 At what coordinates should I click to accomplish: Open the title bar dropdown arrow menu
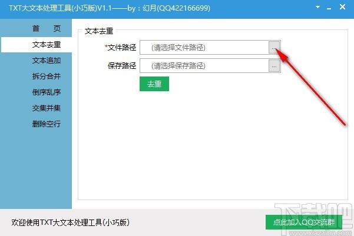317,8
